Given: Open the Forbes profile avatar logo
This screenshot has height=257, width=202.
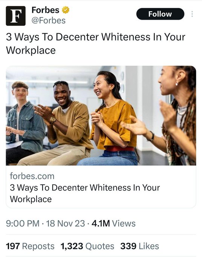Looking at the screenshot, I should 16,16.
